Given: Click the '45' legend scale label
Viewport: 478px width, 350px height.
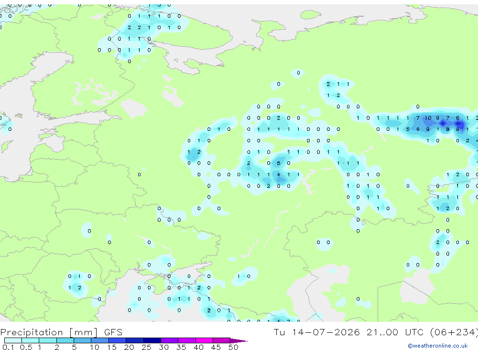Looking at the screenshot, I should (x=216, y=347).
